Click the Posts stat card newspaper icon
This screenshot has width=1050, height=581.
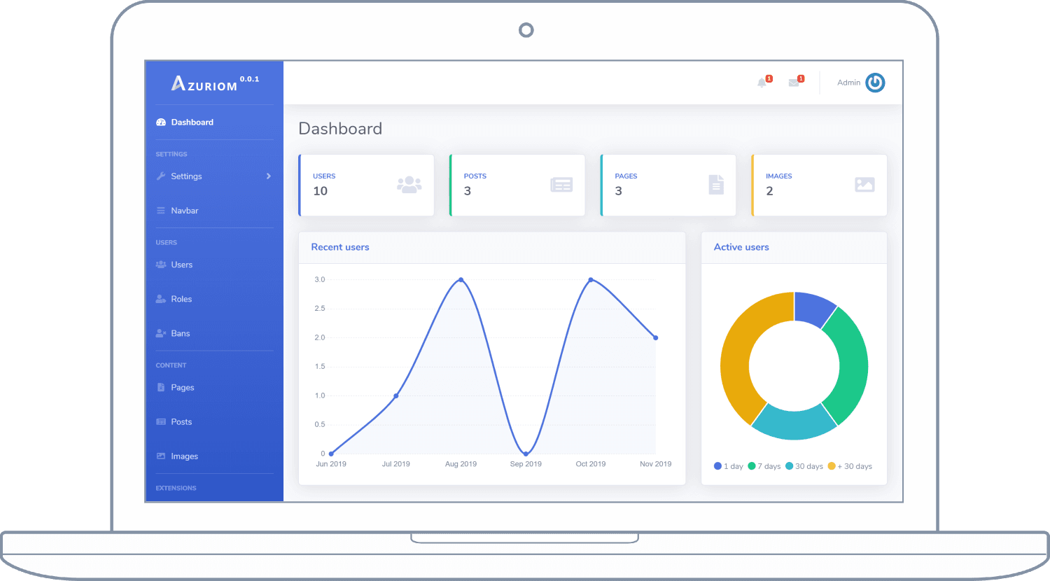561,185
